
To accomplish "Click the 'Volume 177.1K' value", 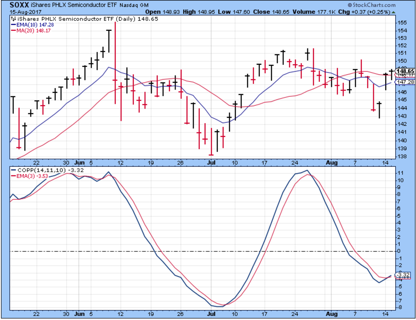I will coord(314,12).
